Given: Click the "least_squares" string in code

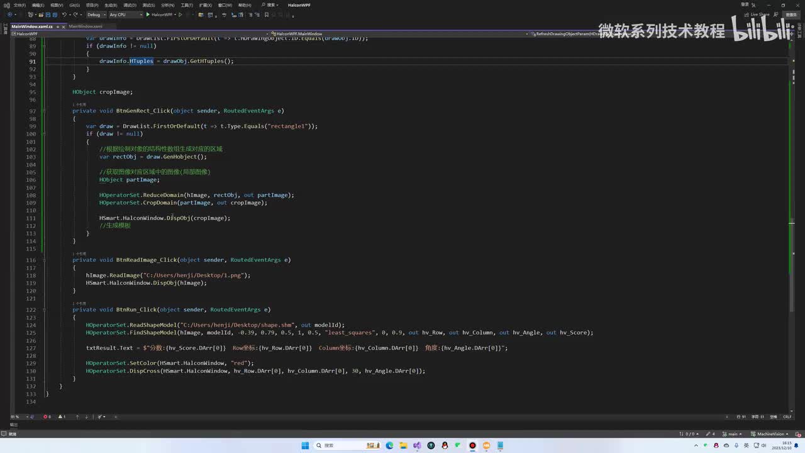Looking at the screenshot, I should click(x=350, y=333).
